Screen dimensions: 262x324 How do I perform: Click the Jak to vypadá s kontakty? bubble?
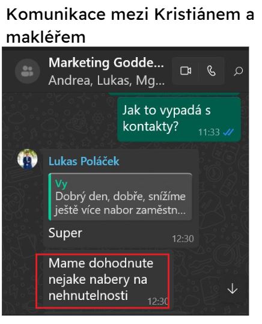(x=179, y=119)
